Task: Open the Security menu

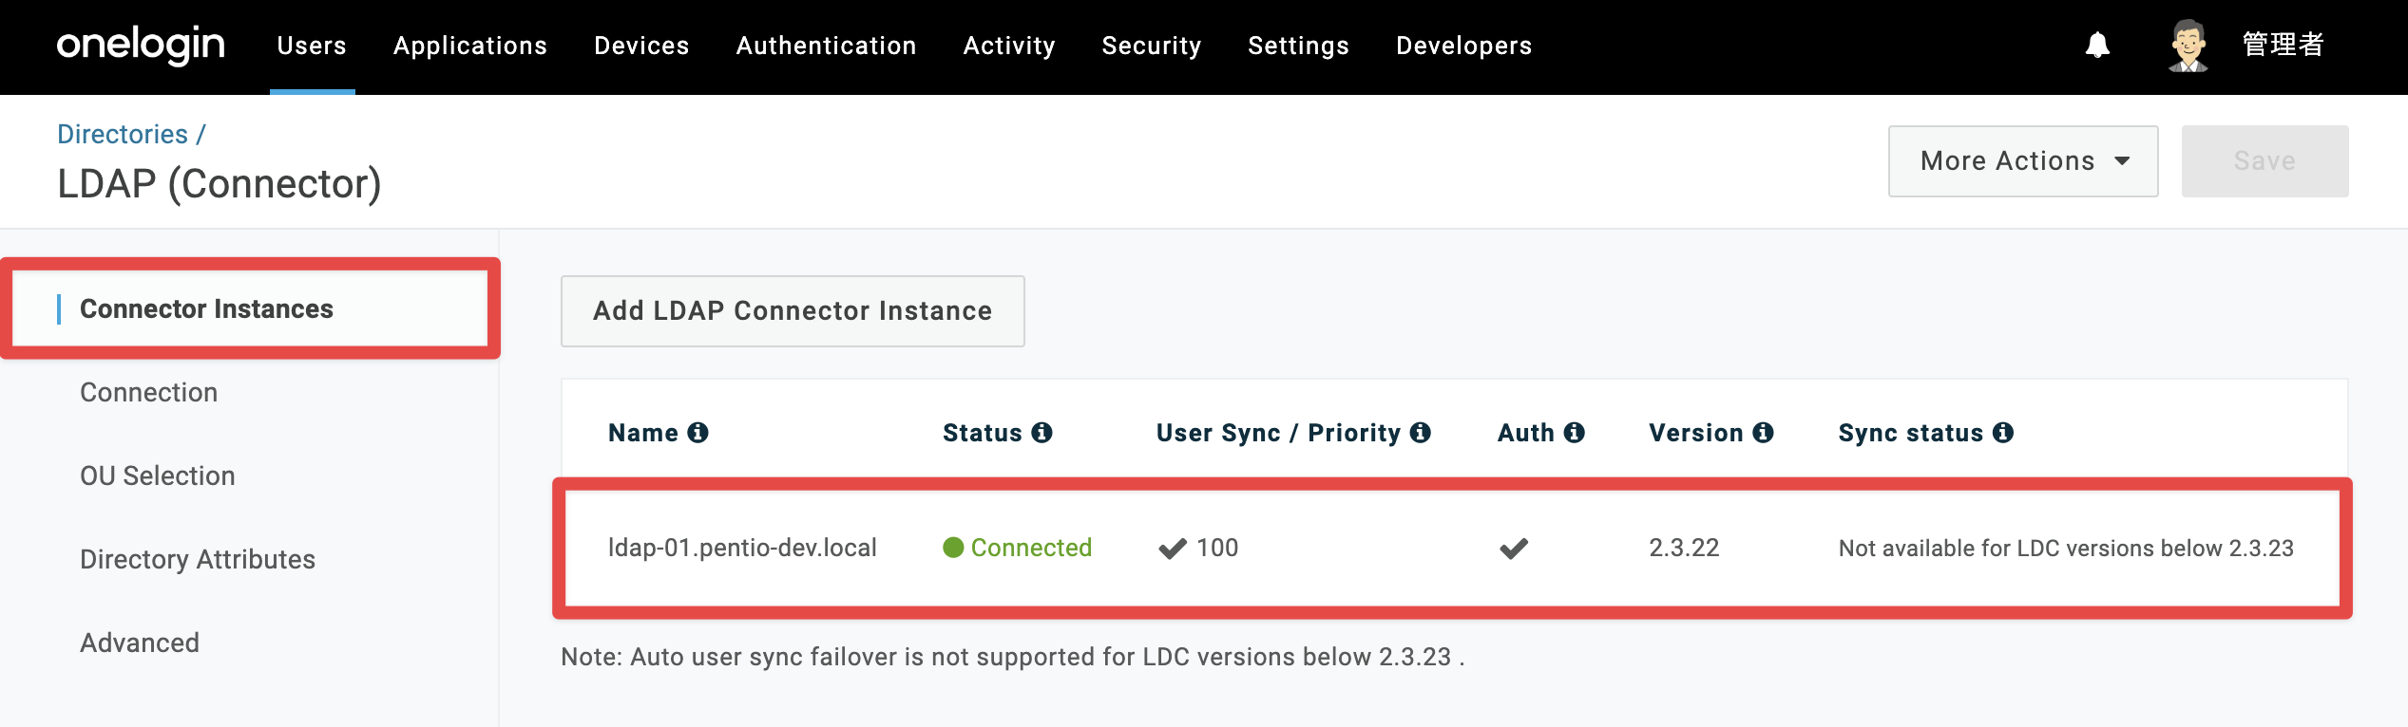Action: click(1152, 46)
